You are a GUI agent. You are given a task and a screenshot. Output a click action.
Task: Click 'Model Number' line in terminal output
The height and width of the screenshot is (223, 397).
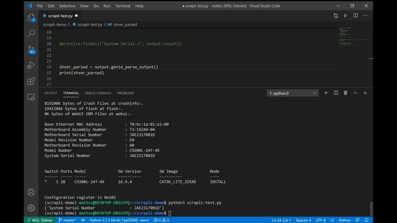pyautogui.click(x=102, y=151)
